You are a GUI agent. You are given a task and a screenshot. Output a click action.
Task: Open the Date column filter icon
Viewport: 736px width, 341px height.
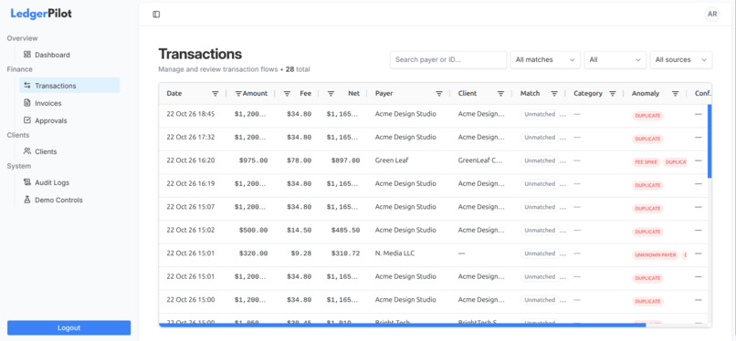point(216,94)
